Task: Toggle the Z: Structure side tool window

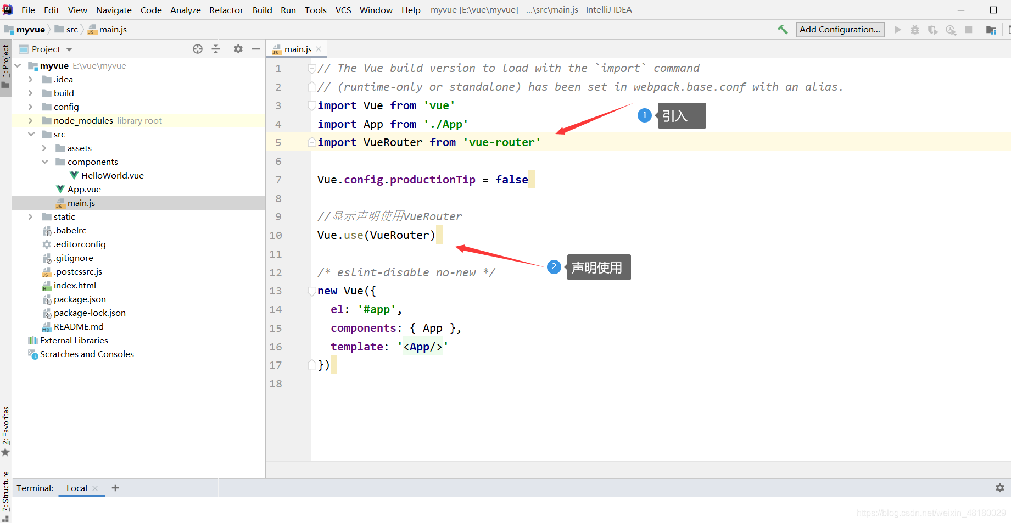Action: pos(5,496)
